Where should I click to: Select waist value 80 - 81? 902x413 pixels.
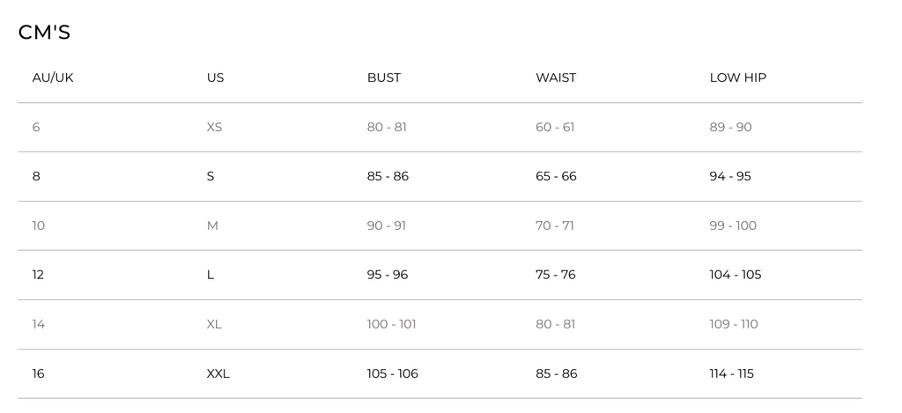tap(555, 324)
